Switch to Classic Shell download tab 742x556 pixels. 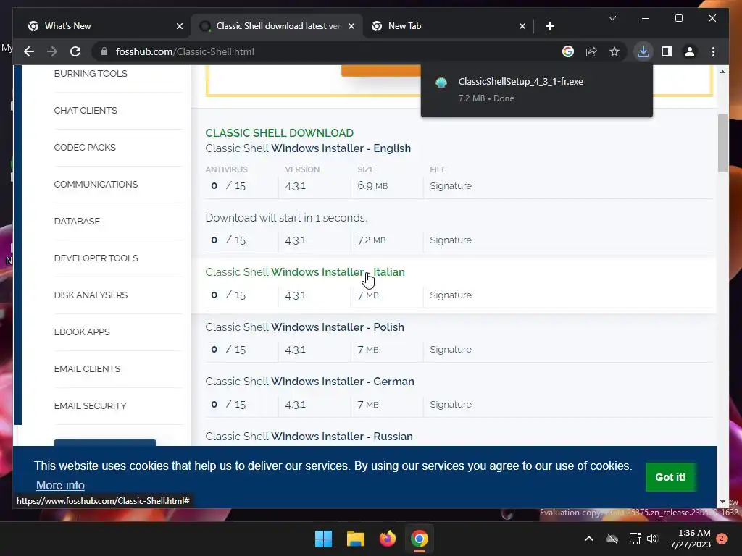(277, 26)
